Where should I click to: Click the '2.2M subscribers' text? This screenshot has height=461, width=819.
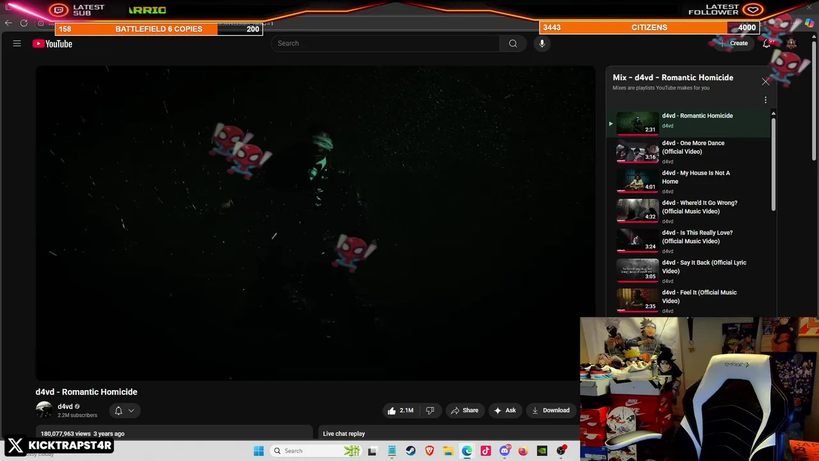point(77,416)
